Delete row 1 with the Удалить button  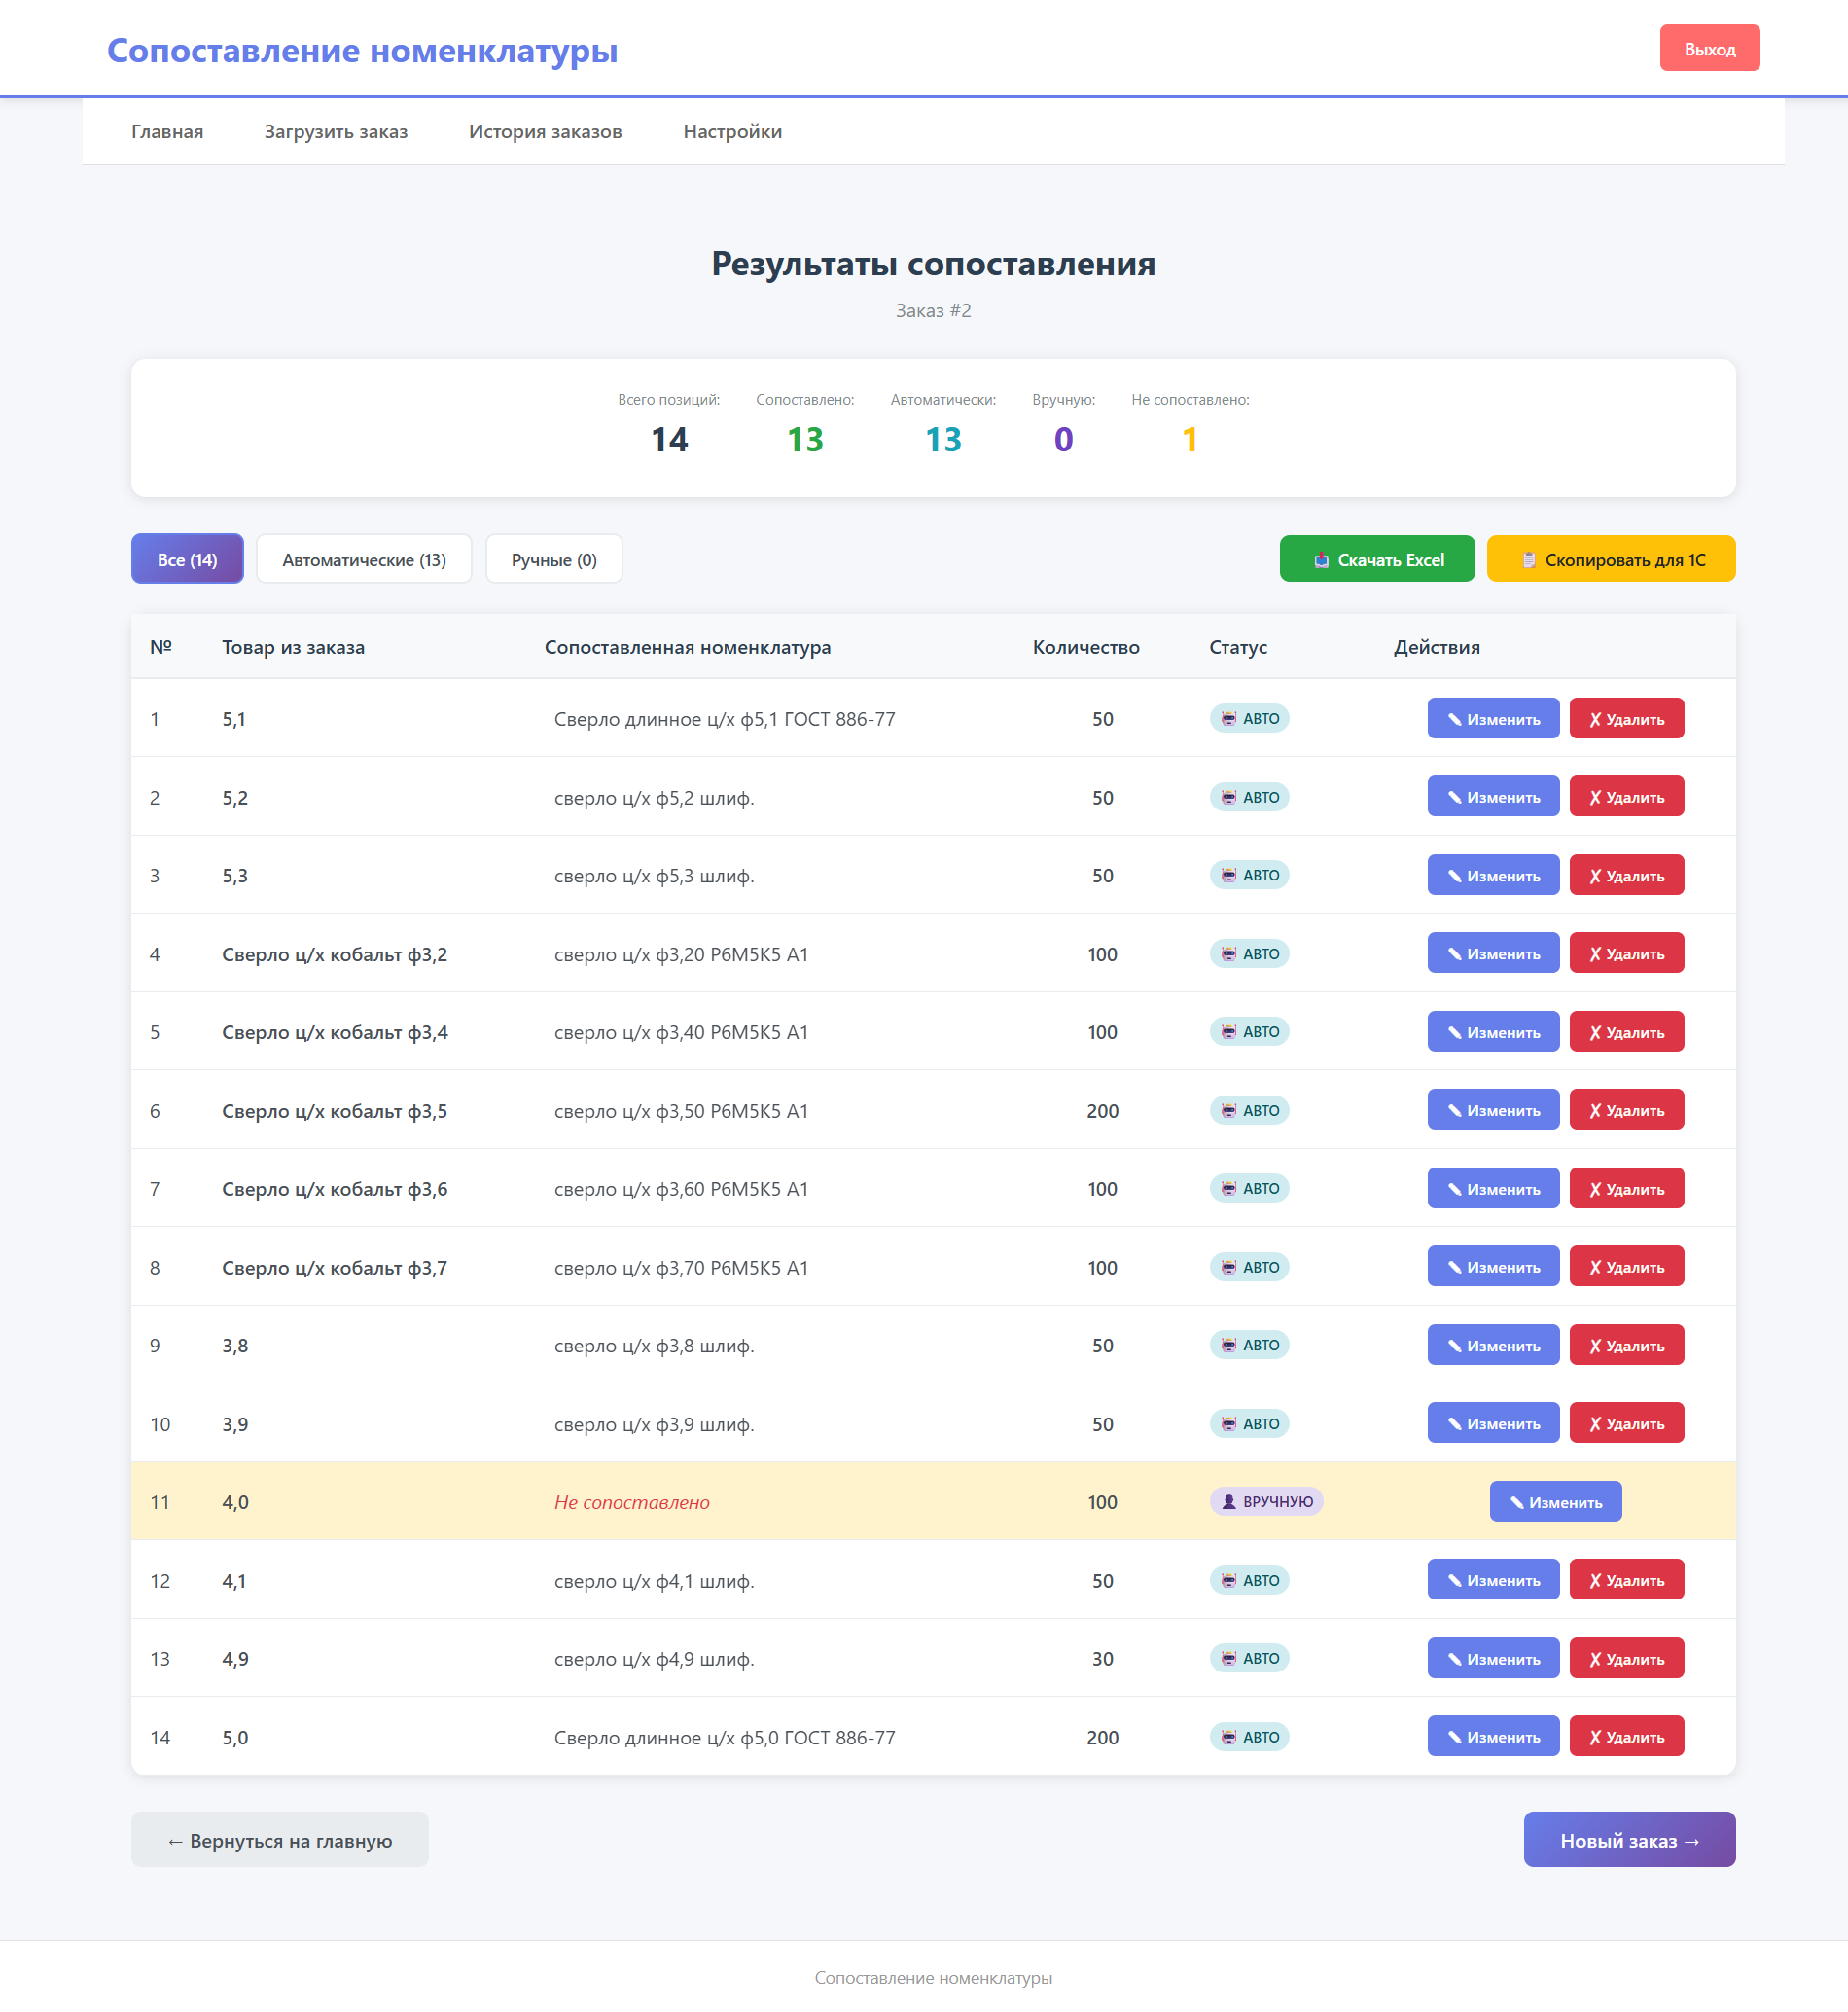point(1626,718)
